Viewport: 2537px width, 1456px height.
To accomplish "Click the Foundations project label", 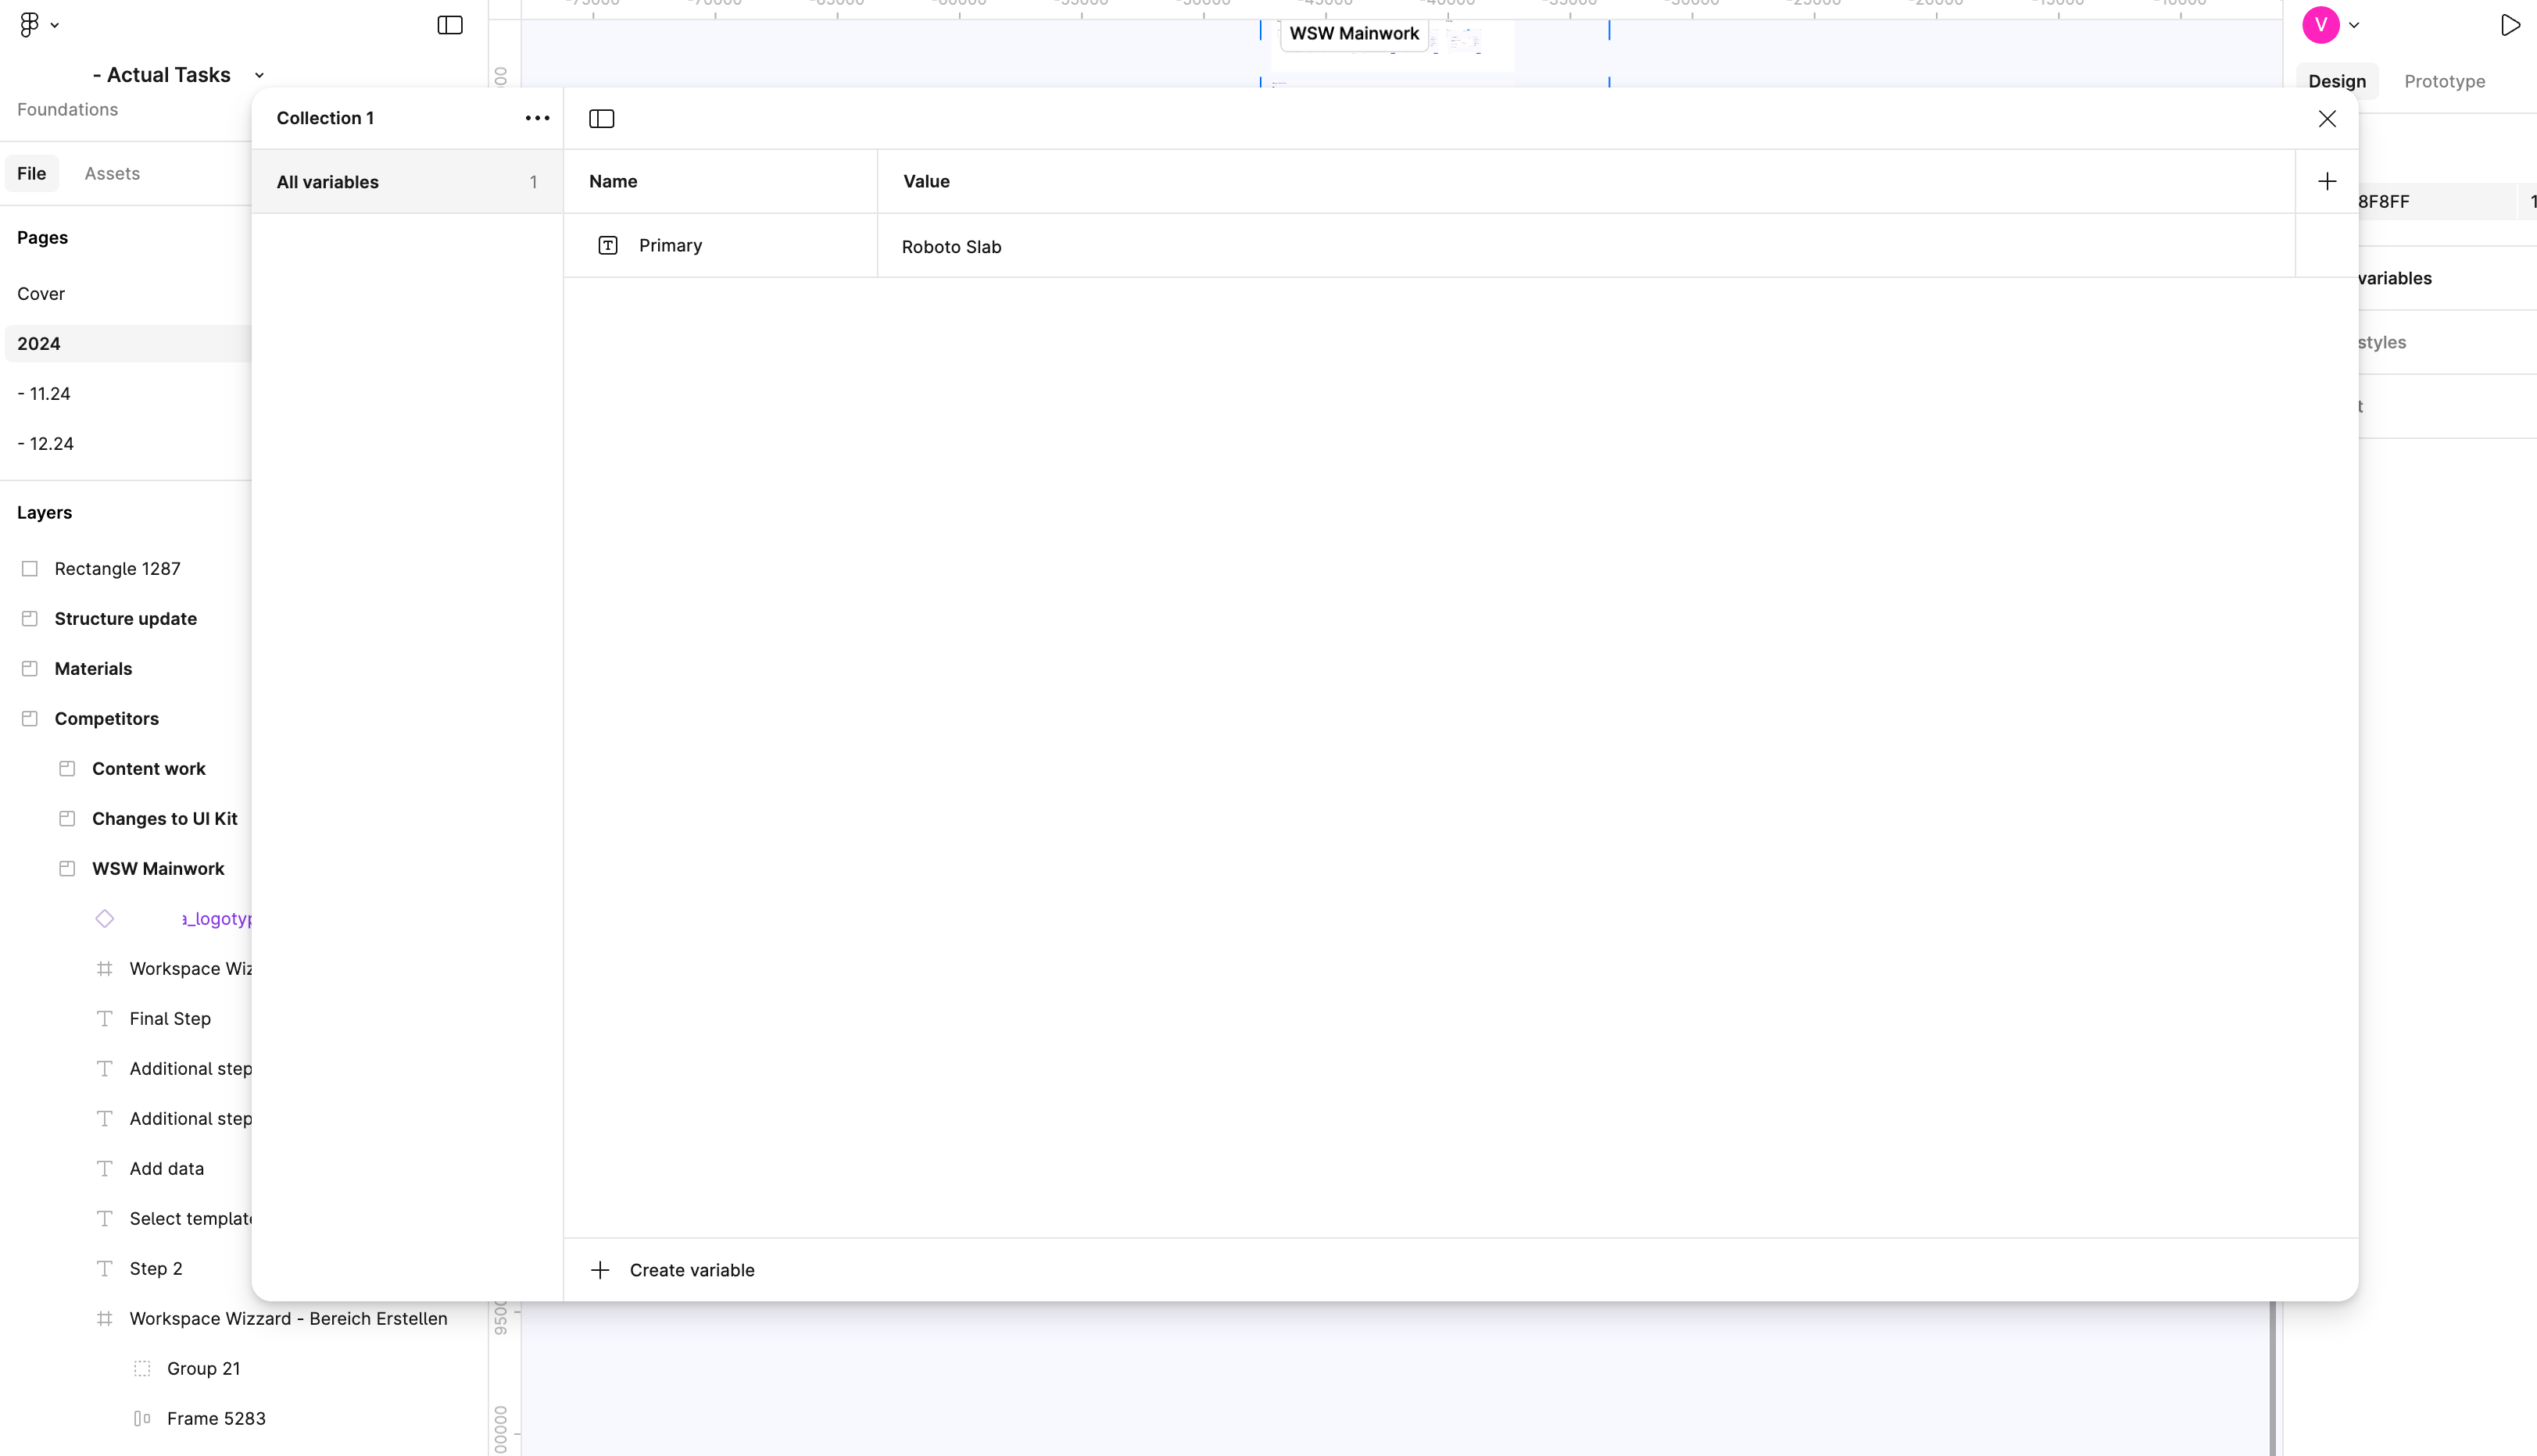I will (68, 110).
